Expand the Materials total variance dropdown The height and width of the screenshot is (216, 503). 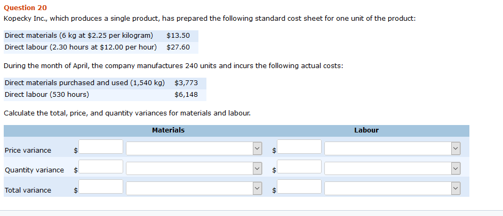(194, 188)
